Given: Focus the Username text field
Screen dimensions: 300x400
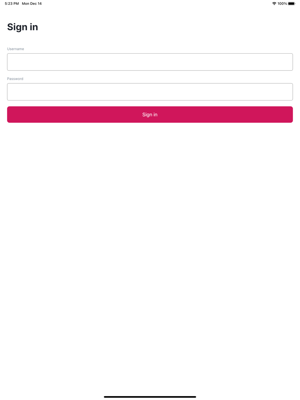Looking at the screenshot, I should tap(150, 62).
